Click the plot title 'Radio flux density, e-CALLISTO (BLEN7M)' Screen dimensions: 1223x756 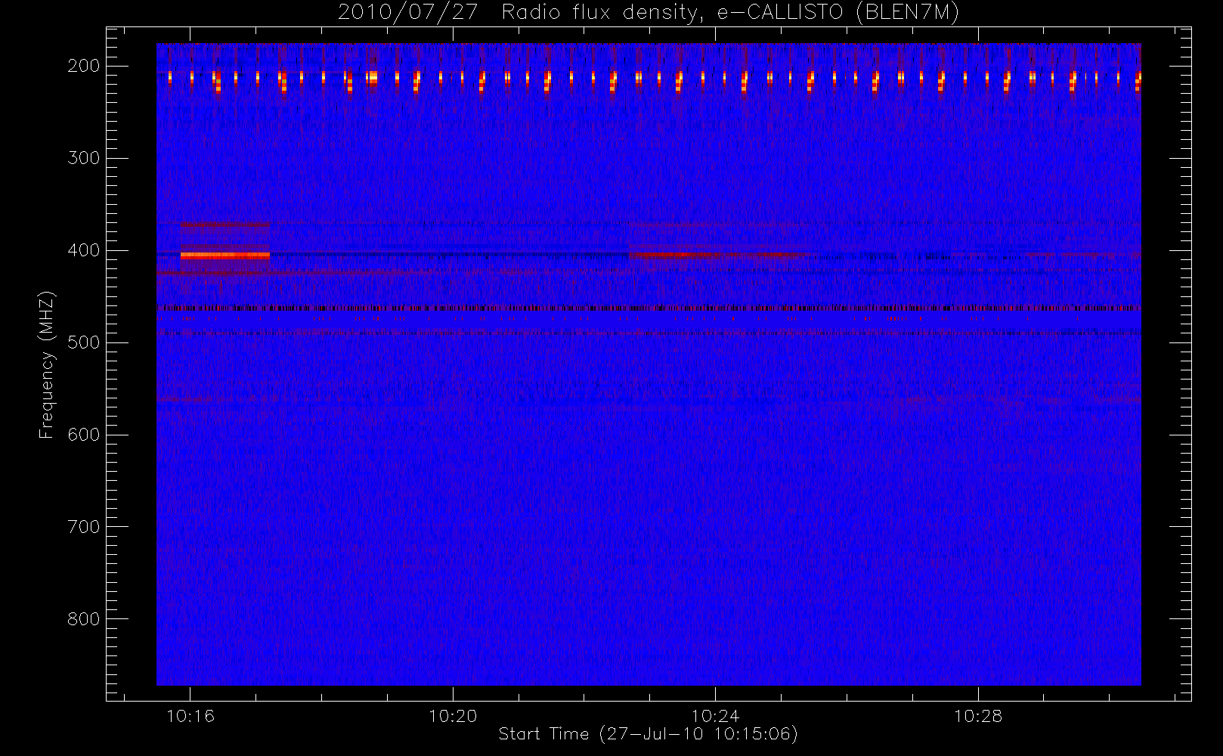tap(730, 13)
